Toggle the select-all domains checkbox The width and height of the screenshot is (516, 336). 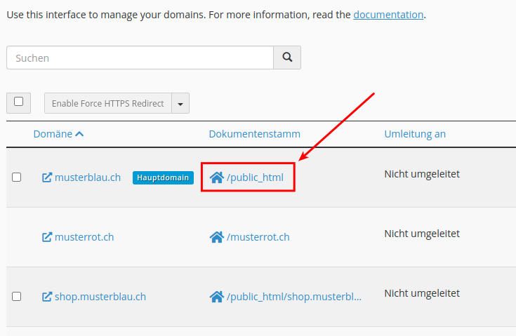[18, 102]
